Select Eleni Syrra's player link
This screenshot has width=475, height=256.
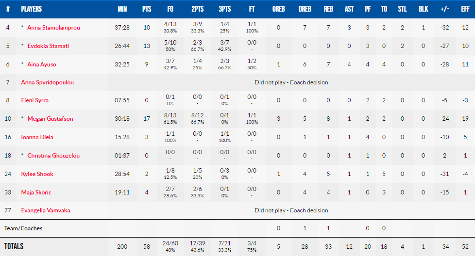[35, 100]
